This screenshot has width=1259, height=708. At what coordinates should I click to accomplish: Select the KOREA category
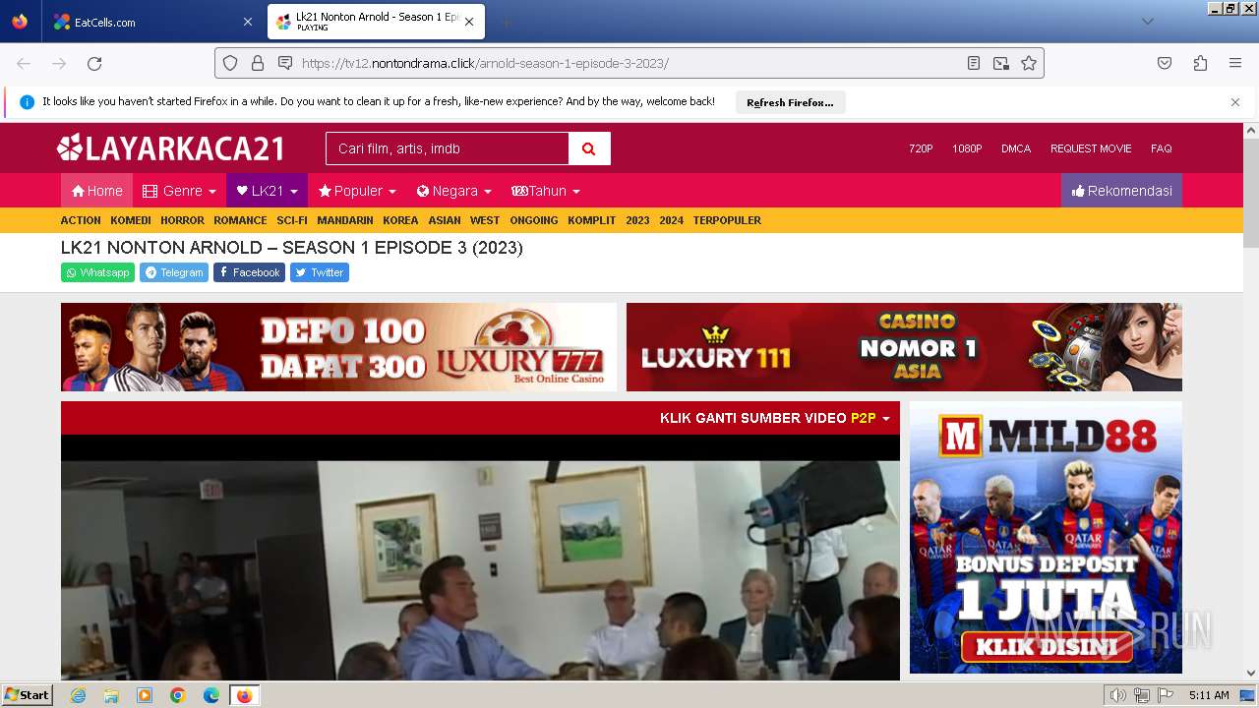[x=400, y=220]
